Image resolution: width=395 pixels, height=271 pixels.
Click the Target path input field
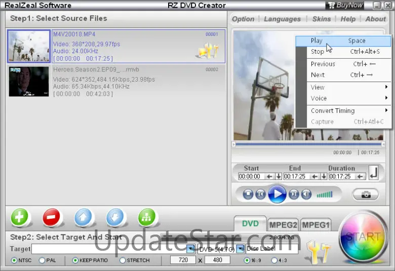point(109,249)
